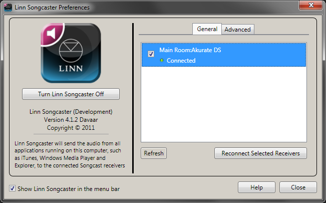
Task: Click the Connected status text
Action: tap(181, 61)
